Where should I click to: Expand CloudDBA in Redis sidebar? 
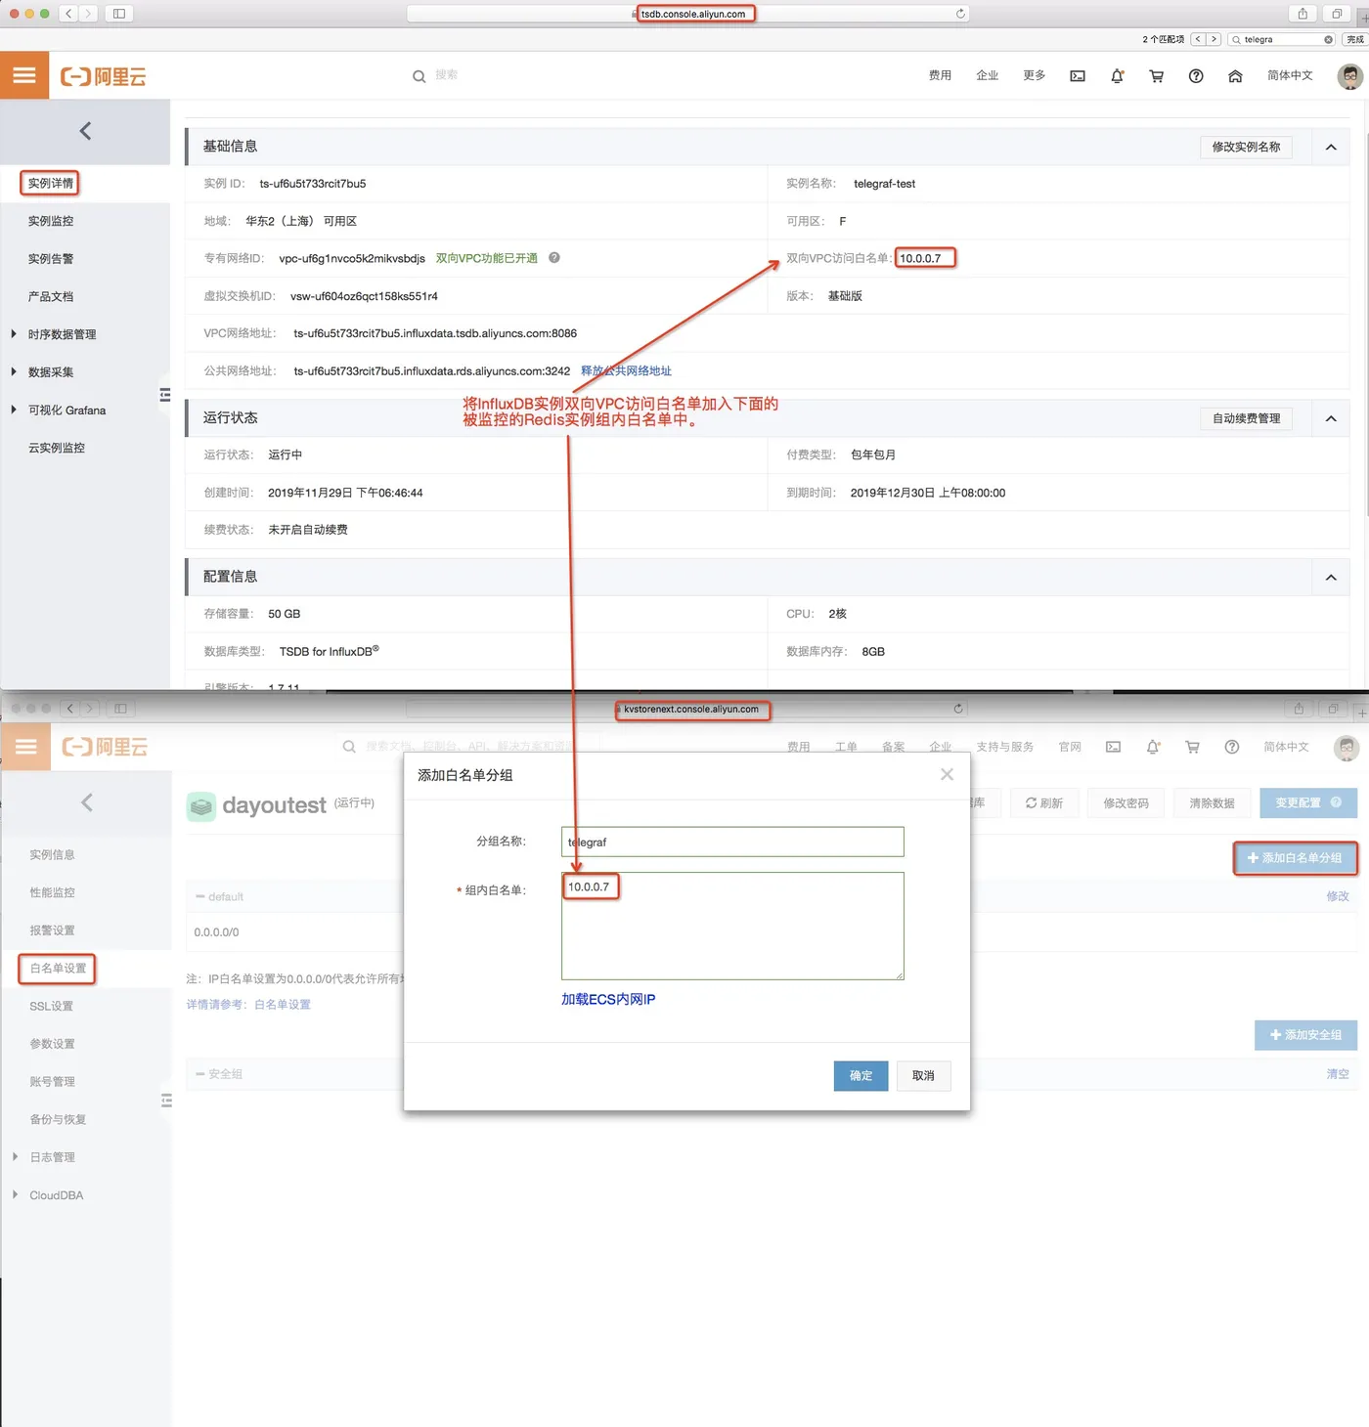pos(15,1194)
